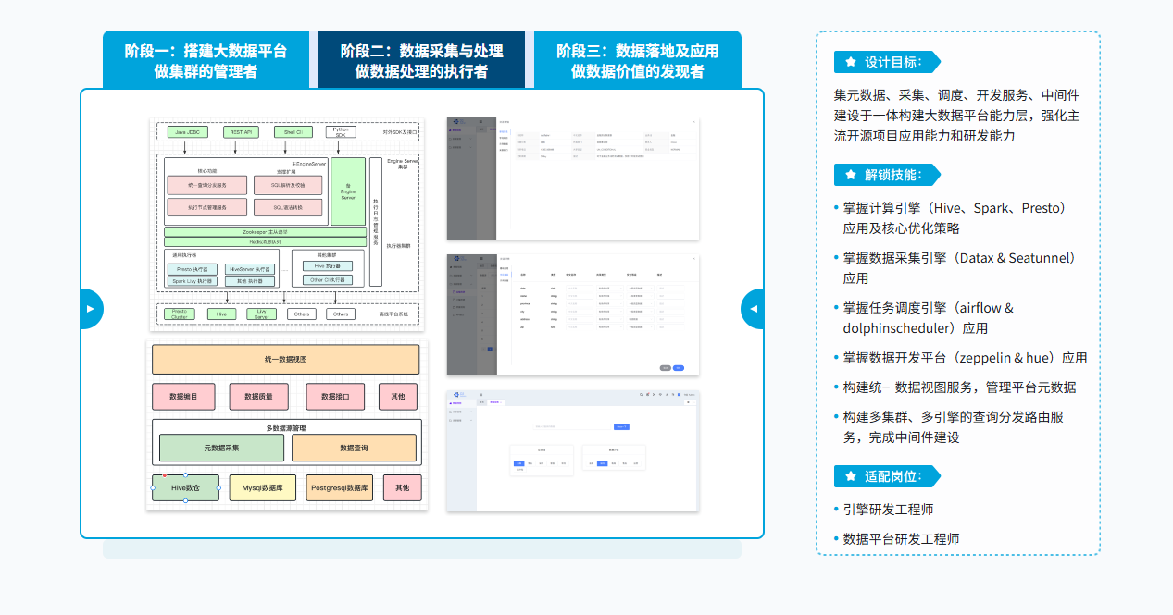Click the star icon beside 适配岗位

(x=850, y=476)
